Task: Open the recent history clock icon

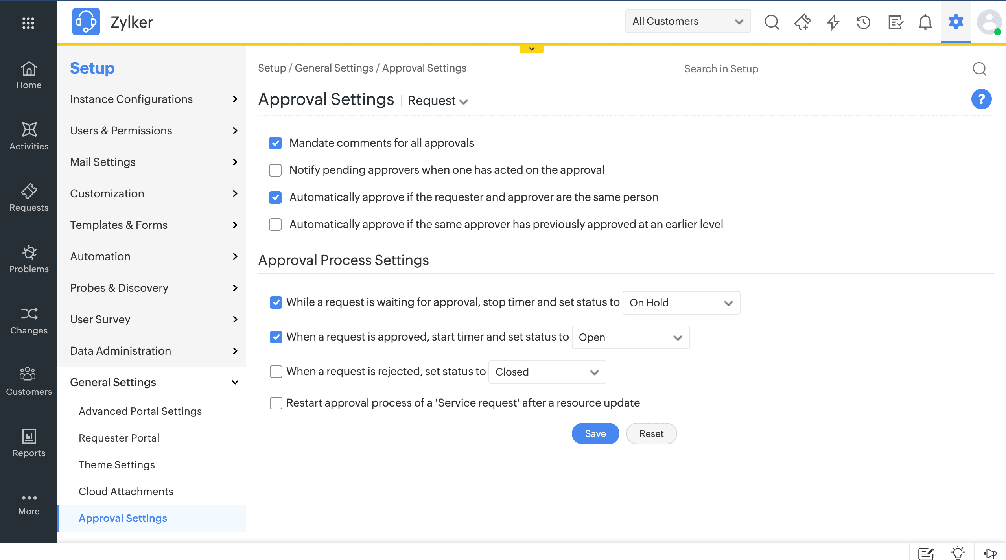Action: pos(863,22)
